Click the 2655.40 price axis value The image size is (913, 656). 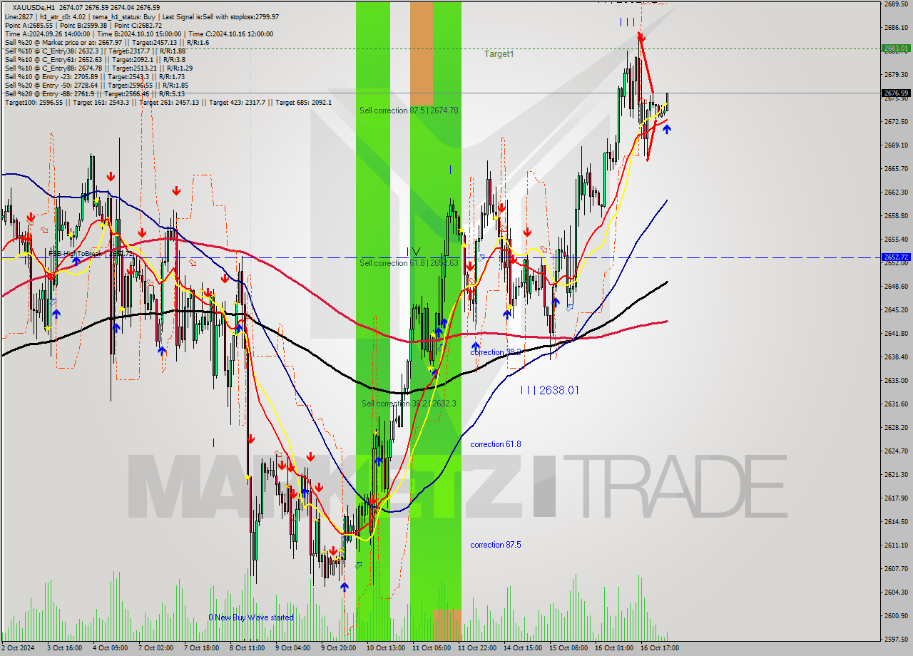896,239
